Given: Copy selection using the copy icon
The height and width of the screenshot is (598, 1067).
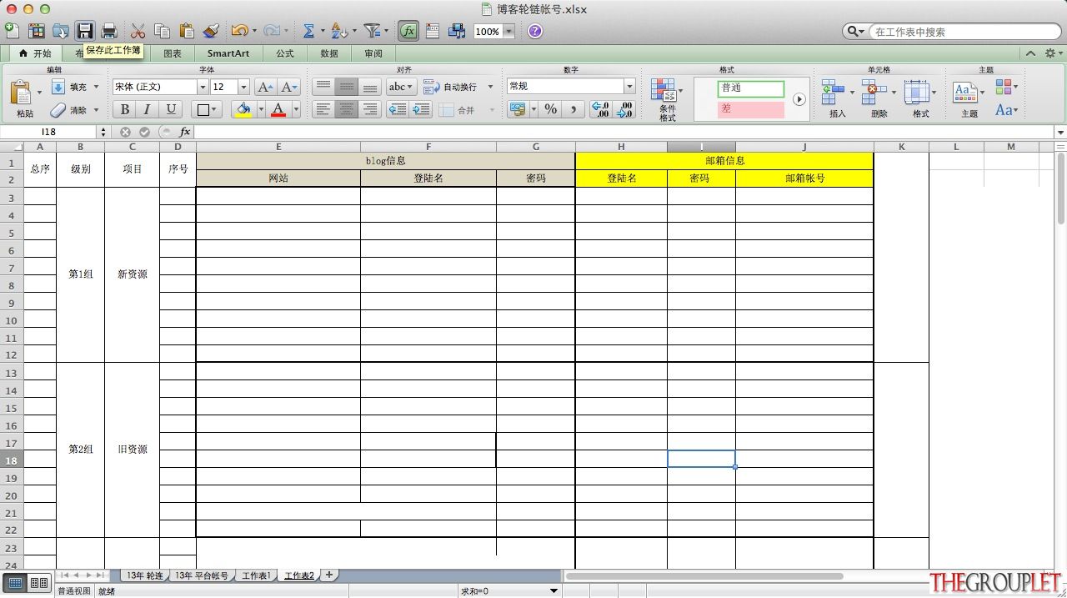Looking at the screenshot, I should pos(163,31).
